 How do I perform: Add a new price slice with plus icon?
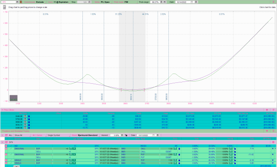(267, 110)
